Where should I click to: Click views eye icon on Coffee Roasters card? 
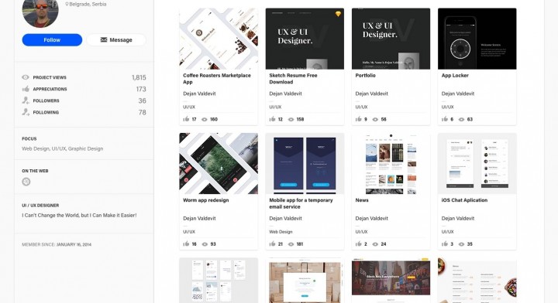click(x=205, y=120)
